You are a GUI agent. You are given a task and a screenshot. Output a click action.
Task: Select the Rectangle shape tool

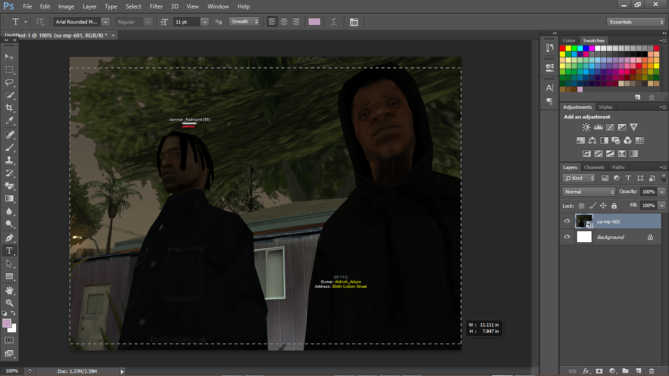pos(9,277)
